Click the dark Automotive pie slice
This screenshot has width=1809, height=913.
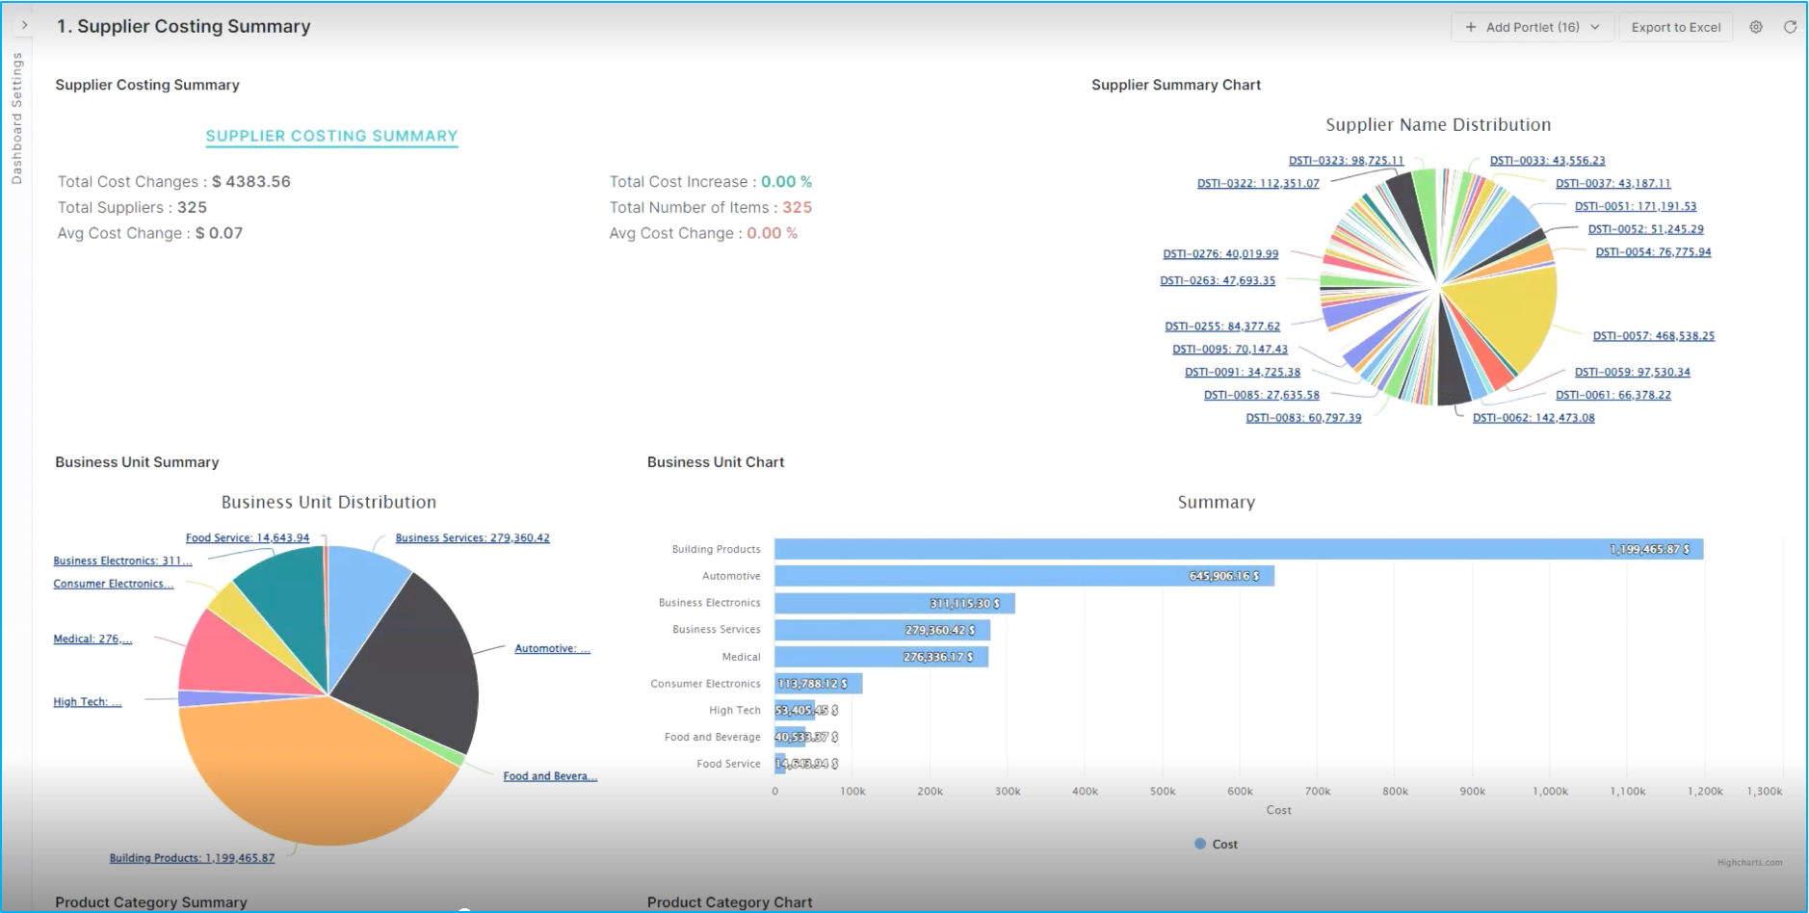point(414,665)
